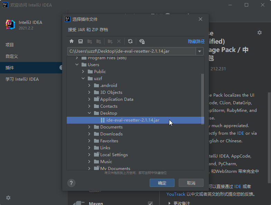The image size is (271, 205).
Task: Open plugin settings gear in Plugins window
Action: pyautogui.click(x=260, y=33)
